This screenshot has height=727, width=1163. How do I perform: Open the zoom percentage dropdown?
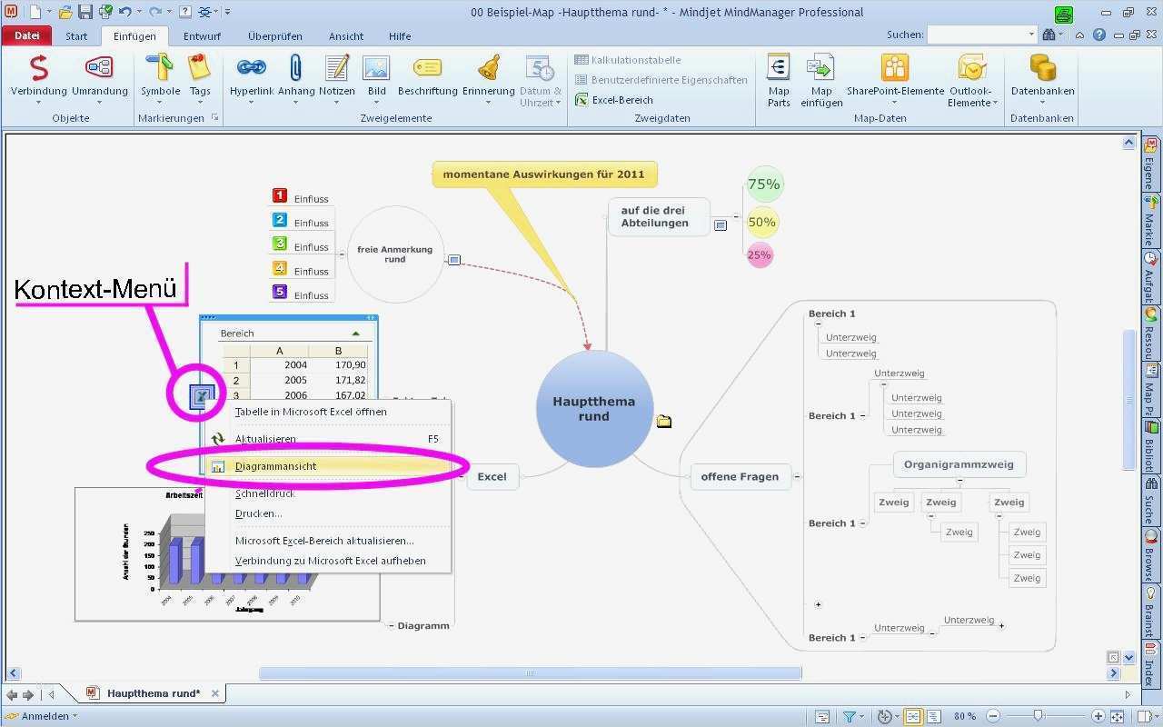(964, 716)
